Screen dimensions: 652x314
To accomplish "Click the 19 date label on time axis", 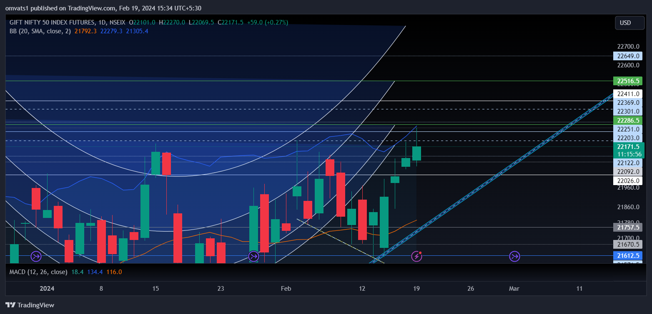I will click(x=416, y=289).
